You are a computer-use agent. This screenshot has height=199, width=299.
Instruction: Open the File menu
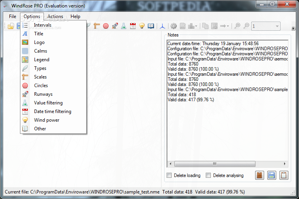click(13, 16)
